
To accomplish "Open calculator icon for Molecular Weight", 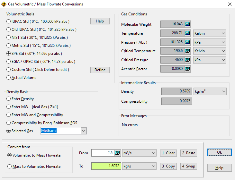I will (x=187, y=24).
